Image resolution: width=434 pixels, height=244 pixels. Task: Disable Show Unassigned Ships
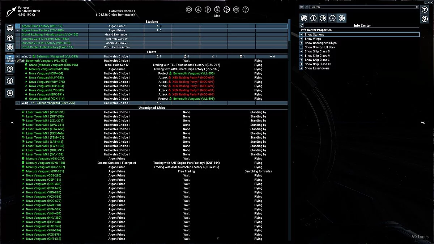coord(301,43)
